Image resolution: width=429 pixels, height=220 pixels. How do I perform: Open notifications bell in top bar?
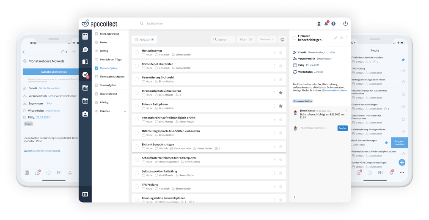tap(326, 24)
